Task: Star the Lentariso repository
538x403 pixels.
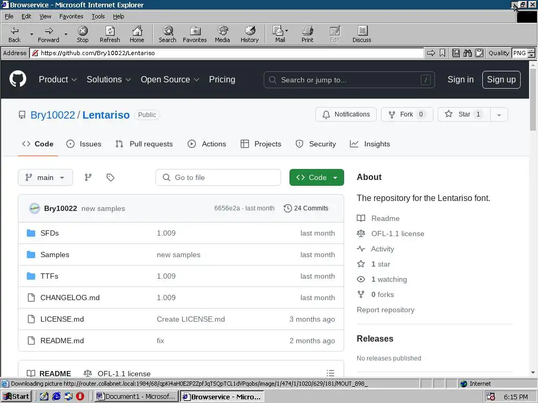Action: [464, 114]
